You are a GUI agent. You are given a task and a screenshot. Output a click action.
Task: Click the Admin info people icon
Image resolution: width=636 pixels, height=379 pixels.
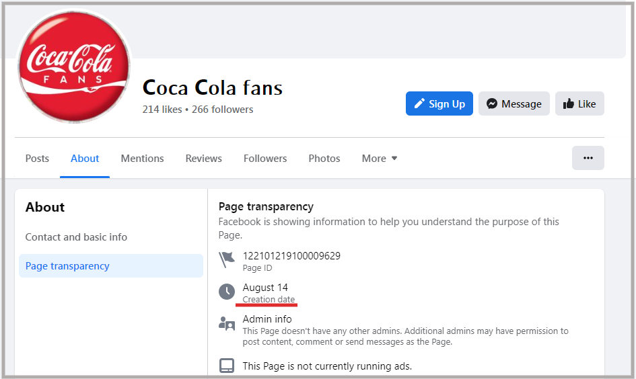coord(227,323)
